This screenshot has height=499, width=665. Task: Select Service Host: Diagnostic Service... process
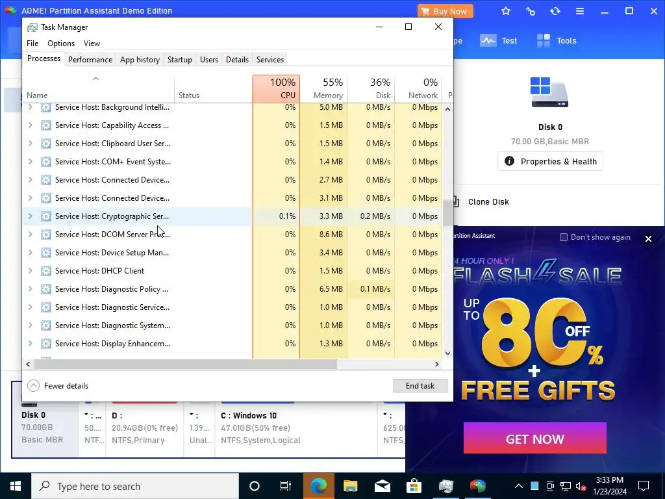[232, 307]
